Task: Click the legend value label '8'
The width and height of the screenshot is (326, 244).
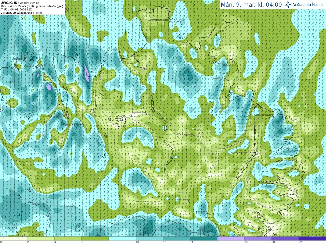Action: click(x=110, y=242)
